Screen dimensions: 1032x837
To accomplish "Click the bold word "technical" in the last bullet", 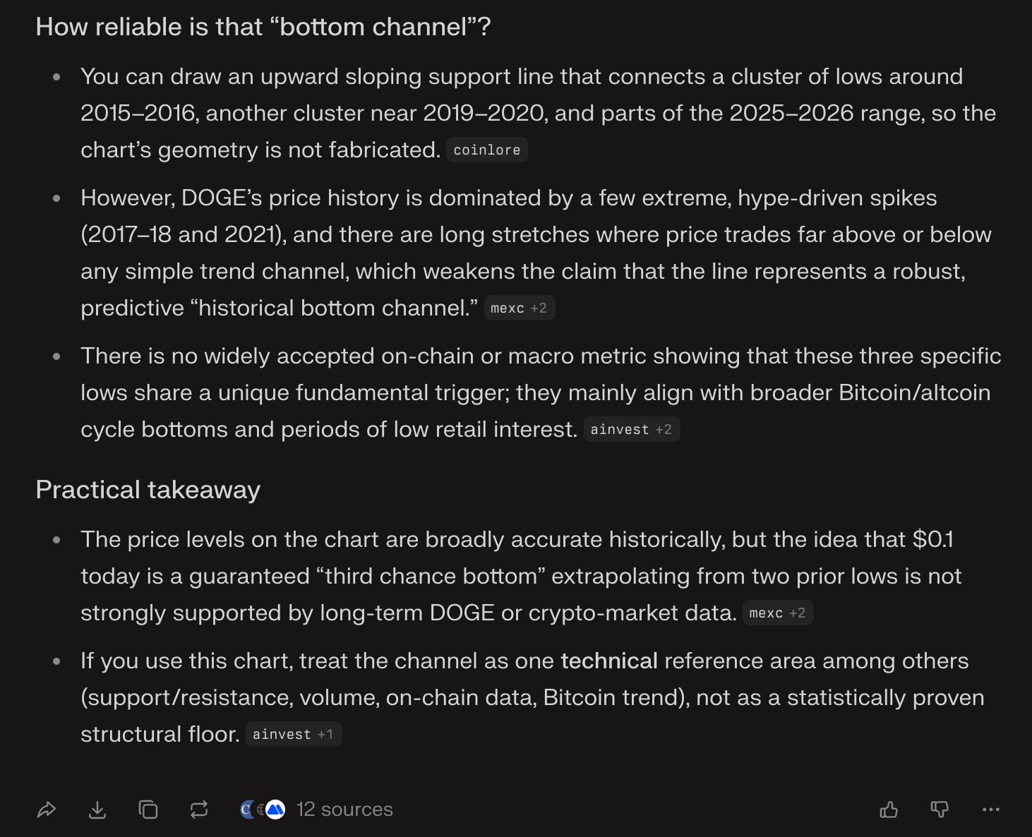I will (609, 661).
